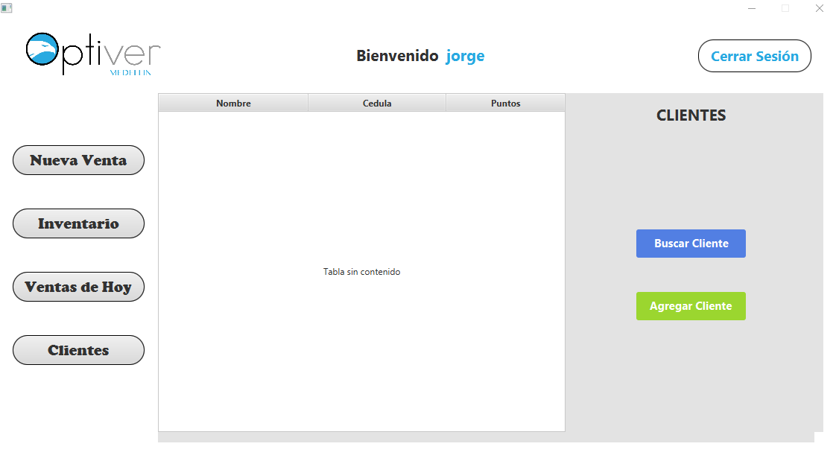Click the CLIENTES panel heading

tap(691, 115)
